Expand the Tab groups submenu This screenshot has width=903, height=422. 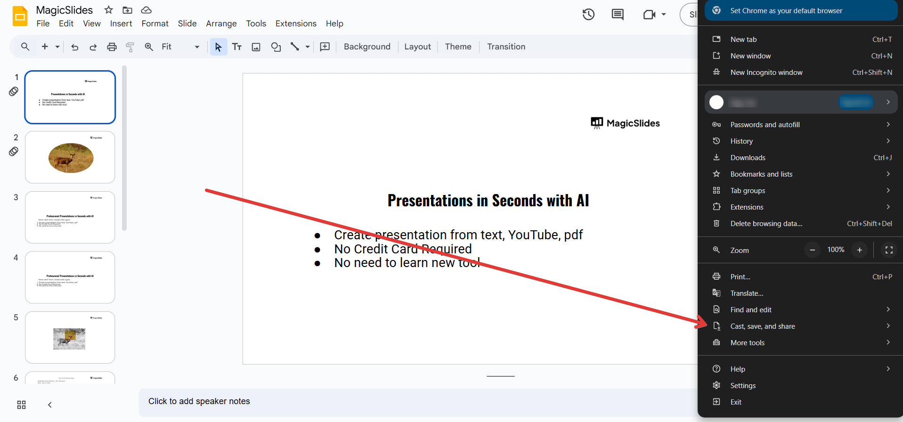pos(801,191)
